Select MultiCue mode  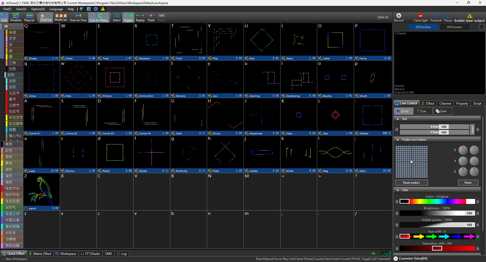point(61,17)
